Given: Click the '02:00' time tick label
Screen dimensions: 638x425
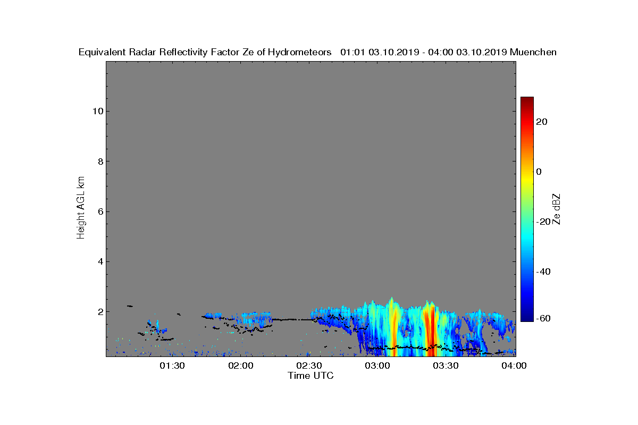Looking at the screenshot, I should tap(241, 365).
